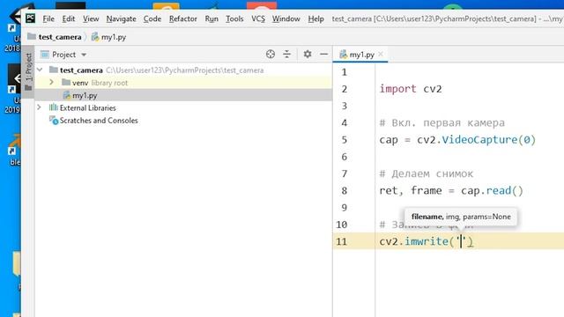Click the locate/scroll from source icon
This screenshot has height=317, width=564.
271,55
